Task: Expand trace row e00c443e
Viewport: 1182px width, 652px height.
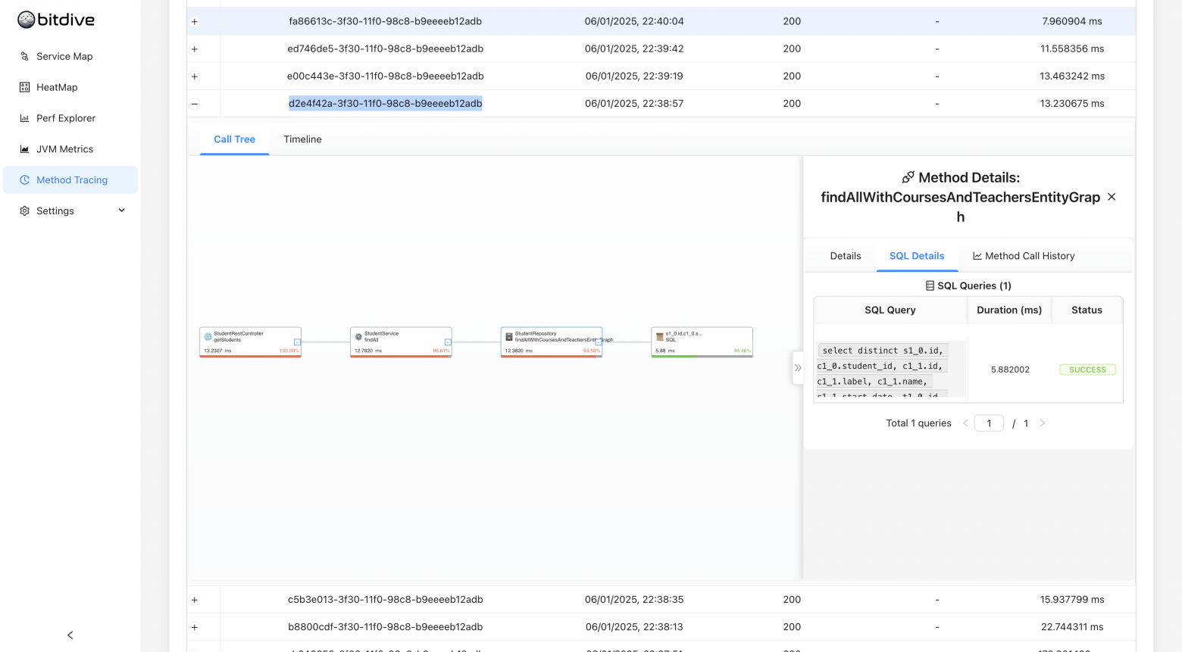Action: (195, 76)
